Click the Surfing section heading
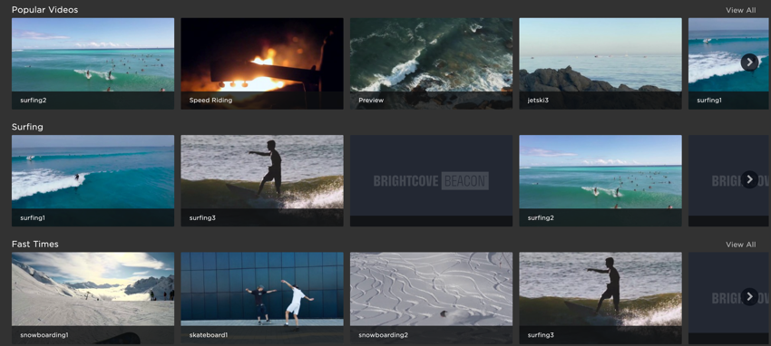Screen dimensions: 771x346 27,127
